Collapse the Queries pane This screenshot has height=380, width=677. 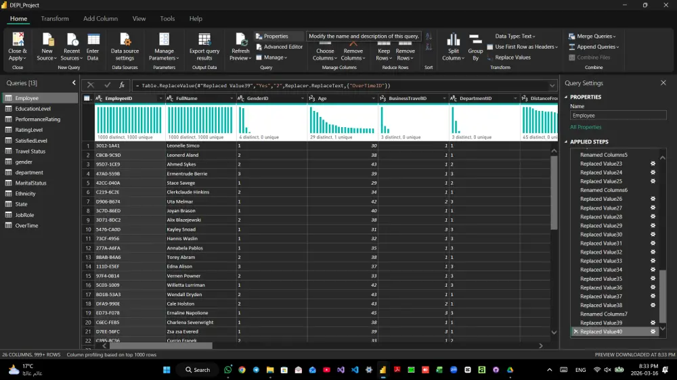[x=74, y=82]
